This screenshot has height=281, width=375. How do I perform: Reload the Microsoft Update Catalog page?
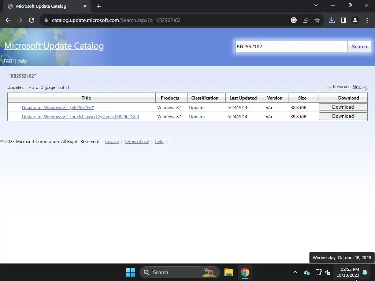point(31,20)
